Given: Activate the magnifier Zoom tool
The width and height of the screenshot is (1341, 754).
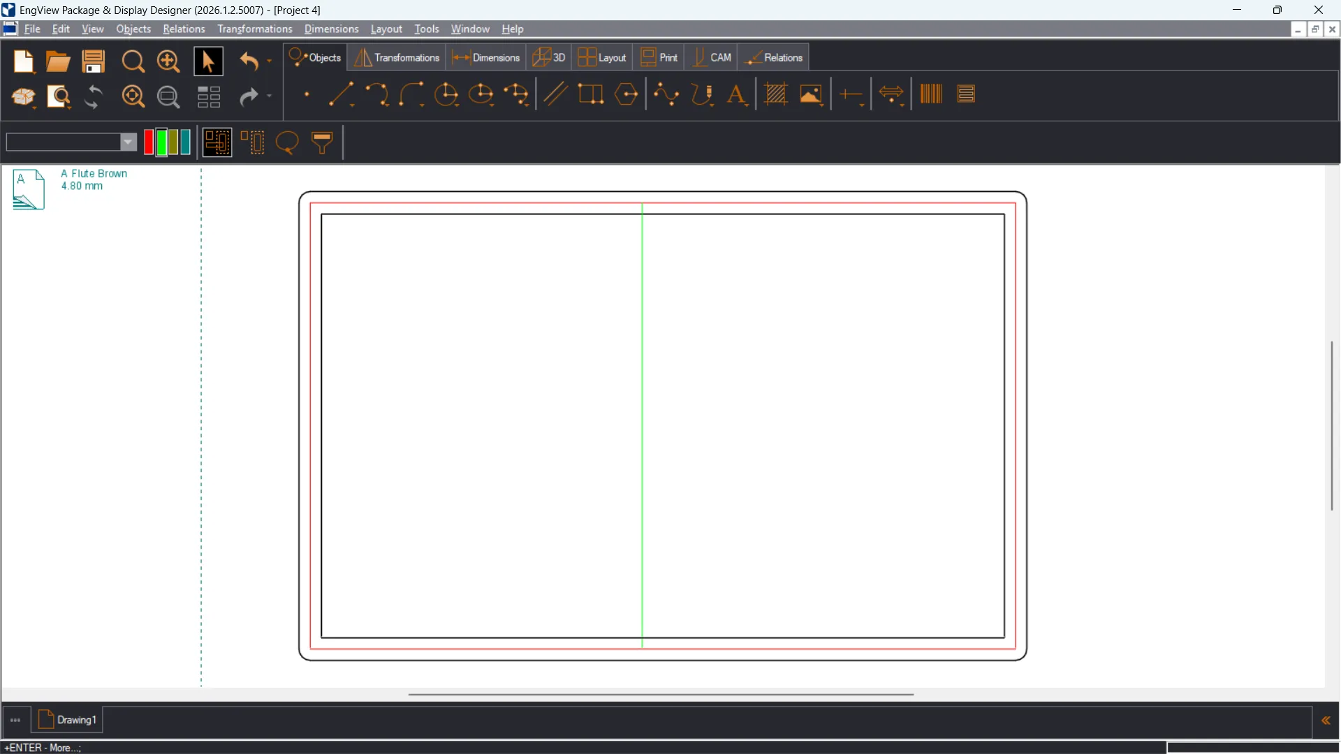Looking at the screenshot, I should [133, 61].
